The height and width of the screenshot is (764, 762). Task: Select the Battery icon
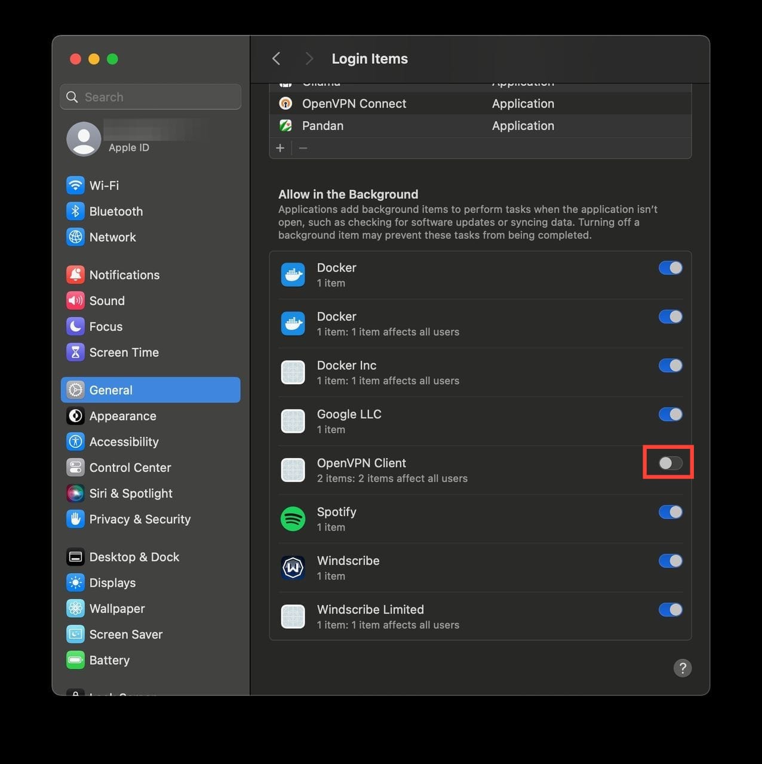[x=75, y=660]
